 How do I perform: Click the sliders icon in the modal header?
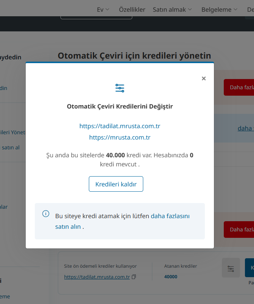click(x=120, y=88)
